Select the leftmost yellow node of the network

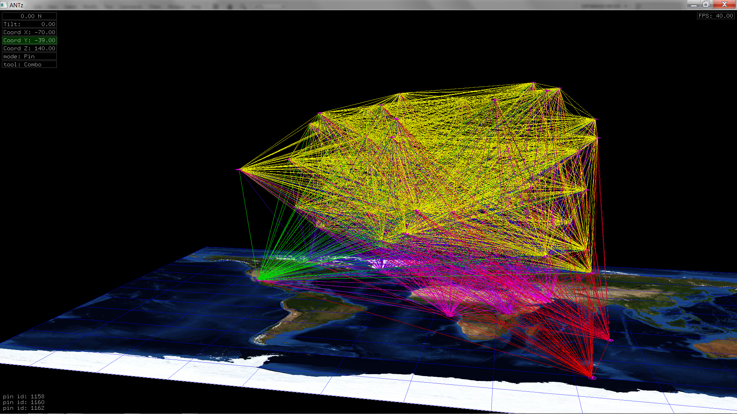pyautogui.click(x=239, y=169)
